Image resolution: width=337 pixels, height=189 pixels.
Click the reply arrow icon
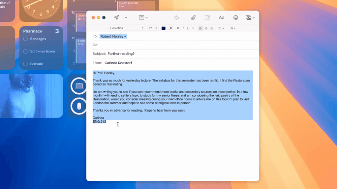tap(177, 18)
